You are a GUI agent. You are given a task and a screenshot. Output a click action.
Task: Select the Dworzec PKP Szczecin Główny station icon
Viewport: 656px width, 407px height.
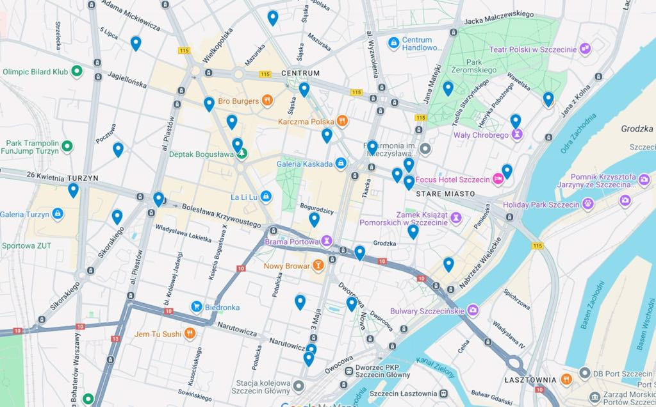click(x=349, y=371)
